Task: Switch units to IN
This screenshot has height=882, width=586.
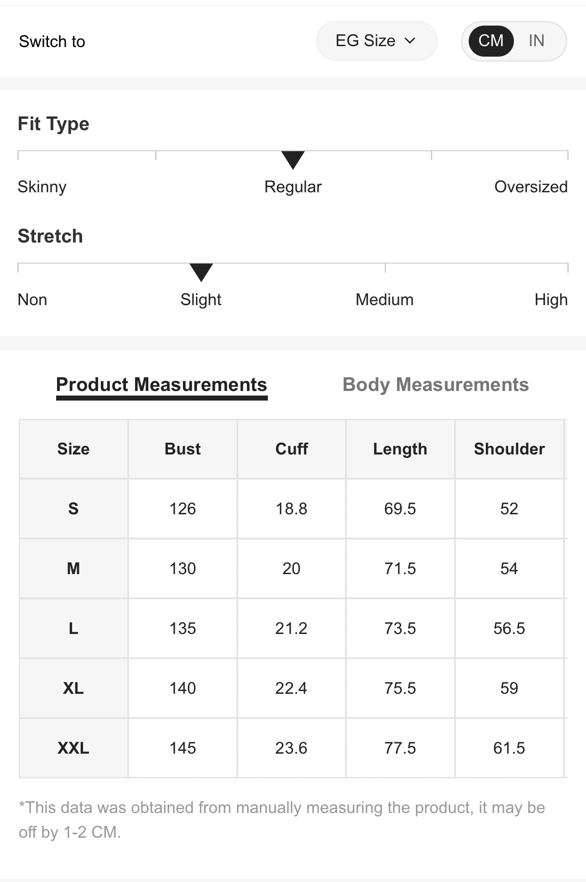Action: [536, 41]
